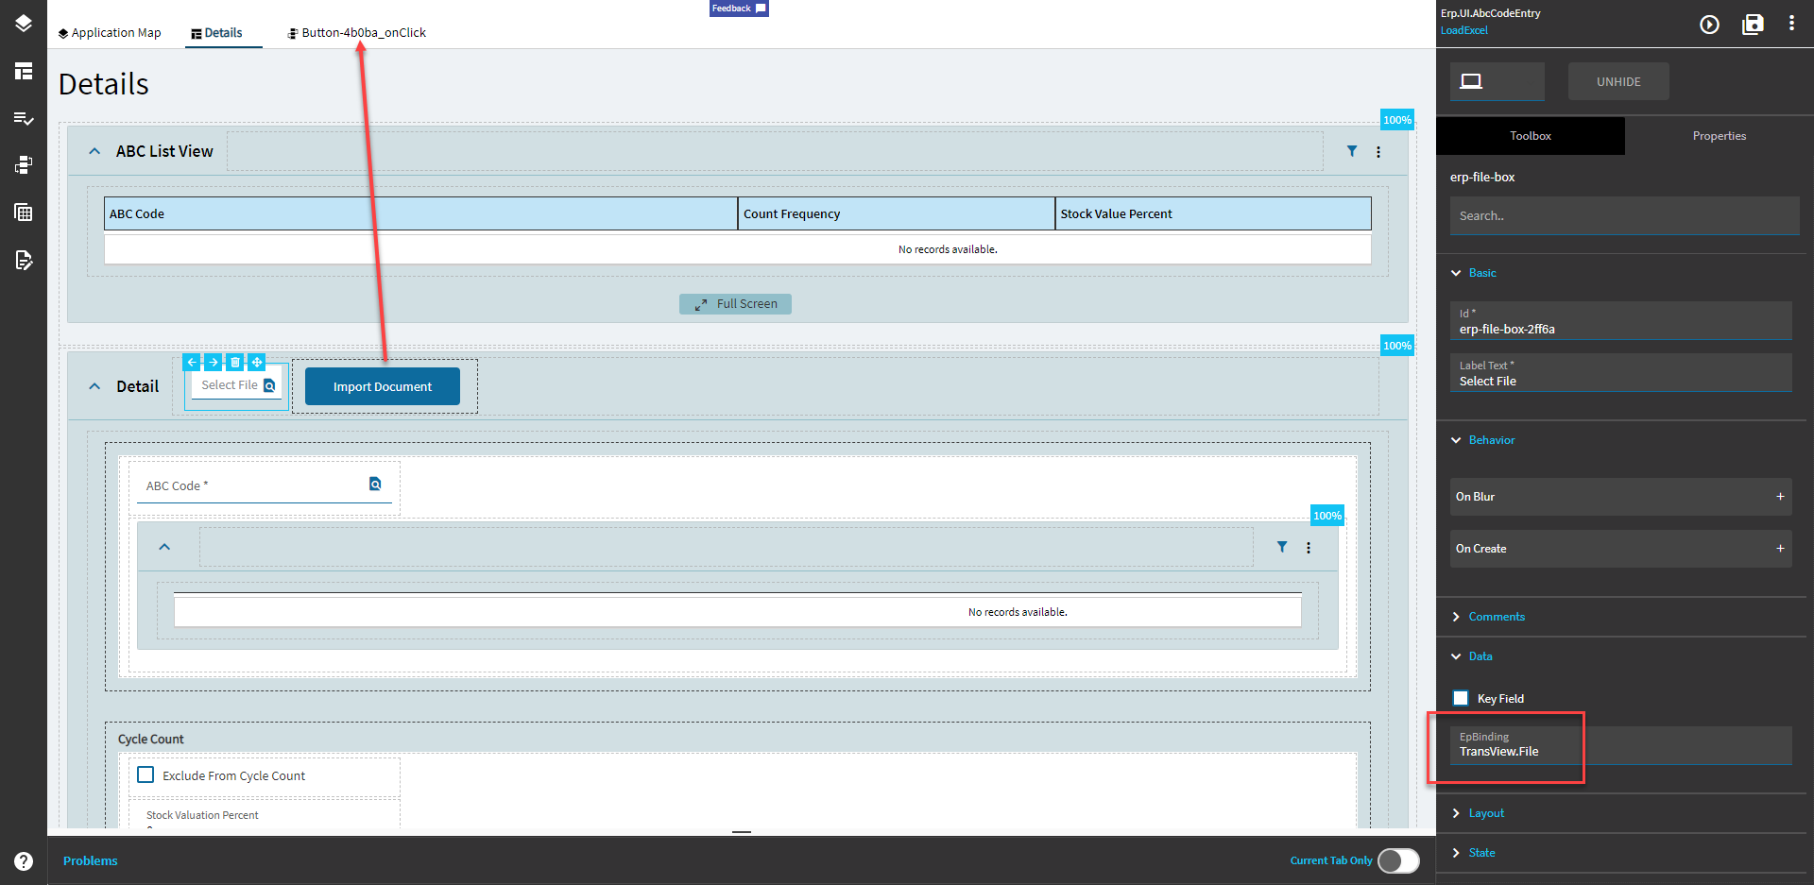Click the inner grid filter icon

pyautogui.click(x=1282, y=547)
